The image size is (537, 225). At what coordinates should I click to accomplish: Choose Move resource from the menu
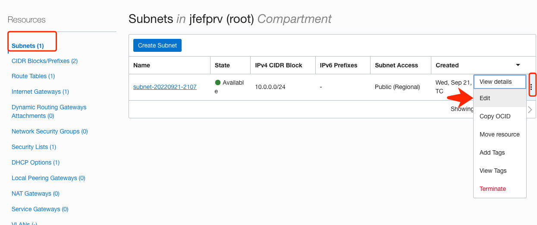tap(499, 134)
